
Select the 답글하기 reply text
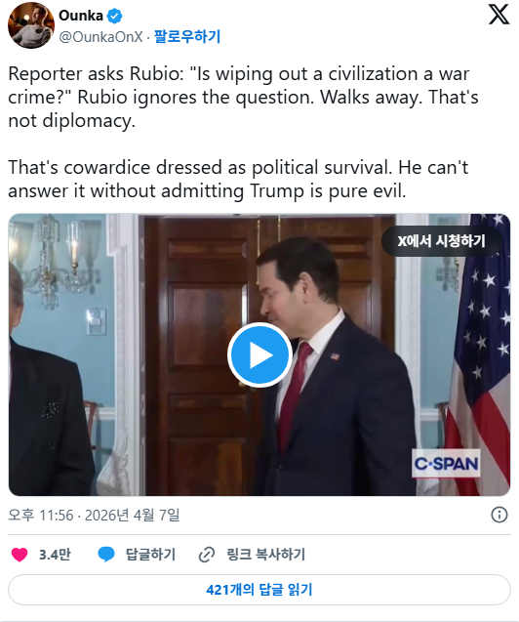(150, 555)
